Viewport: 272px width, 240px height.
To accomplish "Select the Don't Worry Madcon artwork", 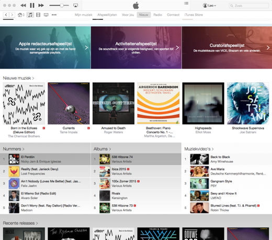I will point(14,208).
